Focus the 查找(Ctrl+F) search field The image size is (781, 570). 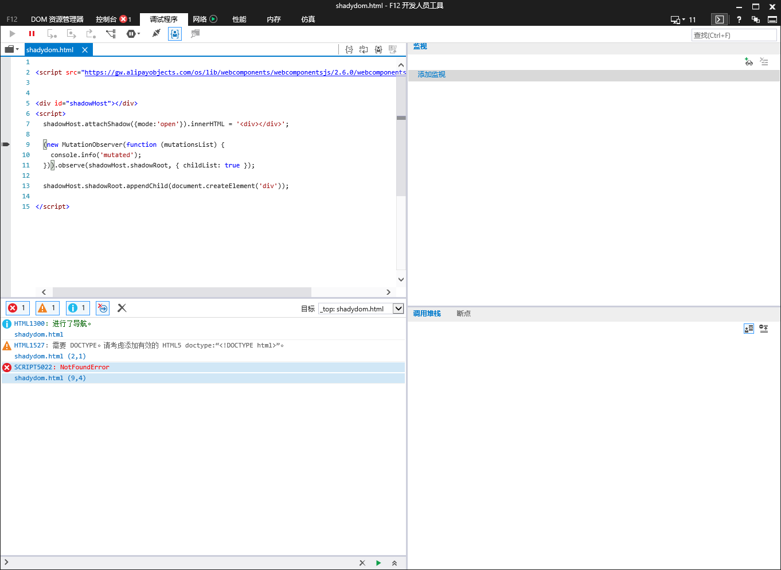[x=734, y=35]
